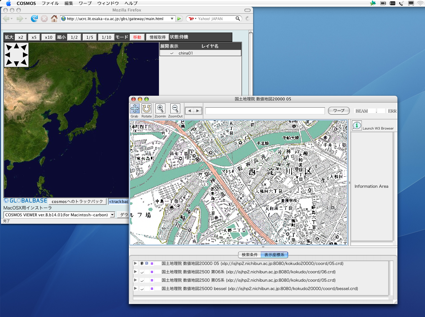This screenshot has width=425, height=317.
Task: Click the cosmosへのトラックバック button
Action: coord(77,201)
